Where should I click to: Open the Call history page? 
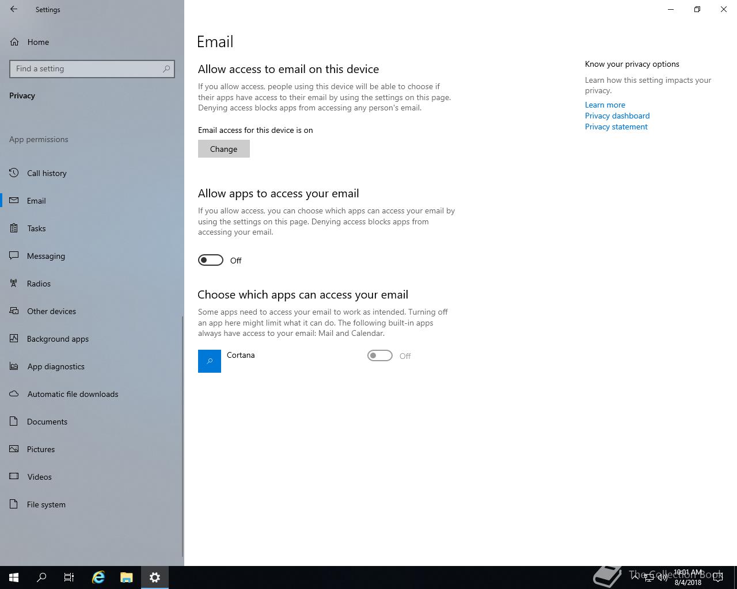click(92, 173)
